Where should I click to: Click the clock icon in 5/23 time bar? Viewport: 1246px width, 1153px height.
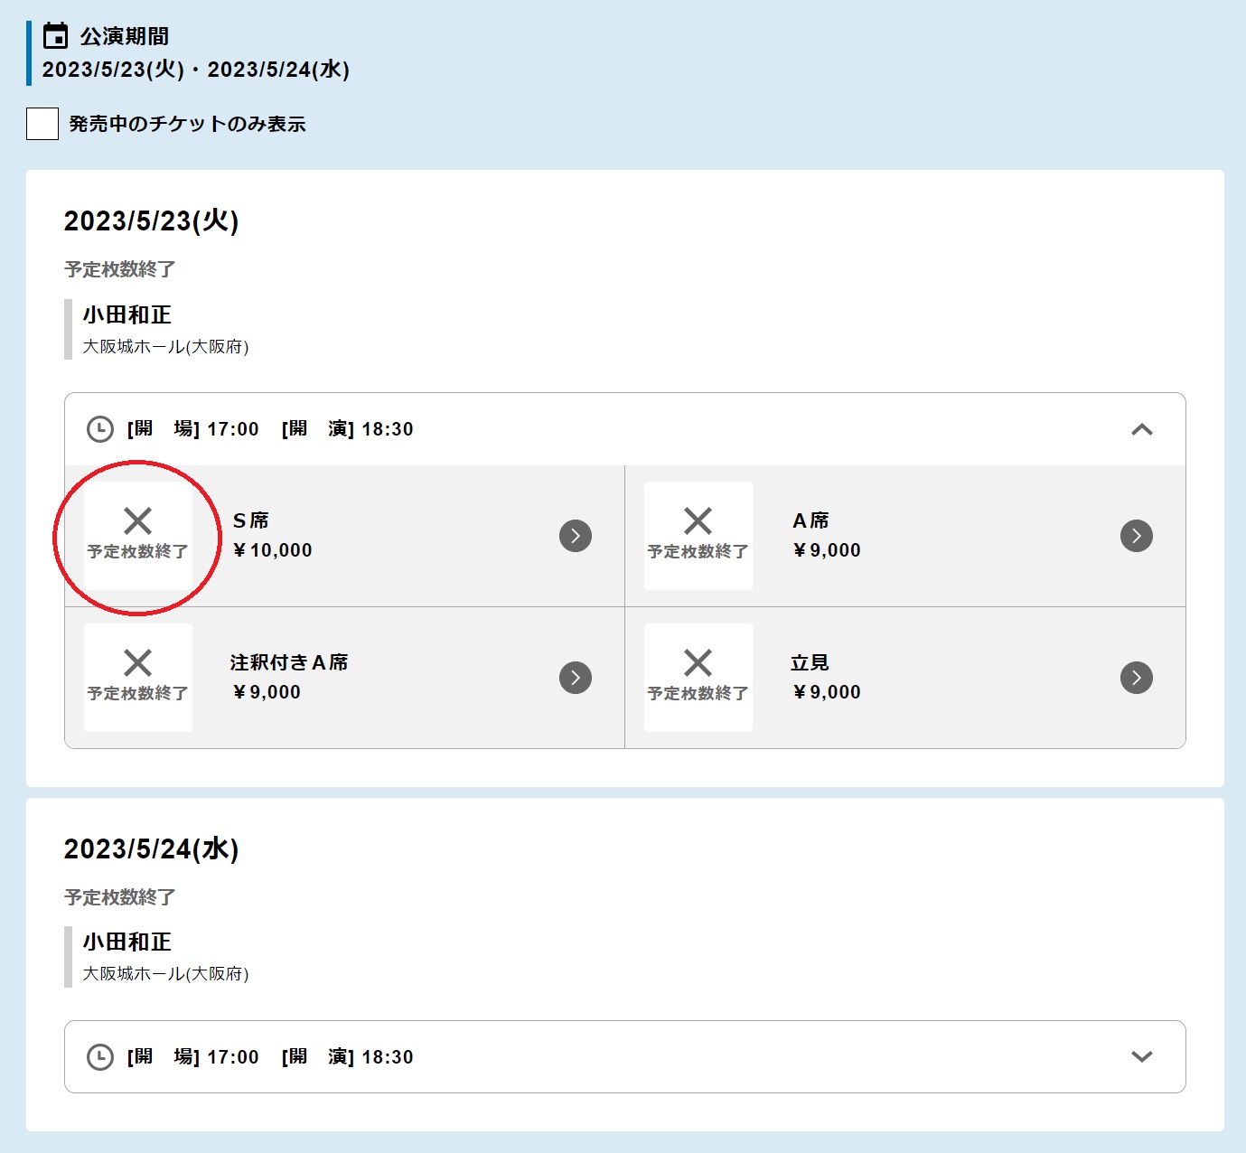pos(99,429)
